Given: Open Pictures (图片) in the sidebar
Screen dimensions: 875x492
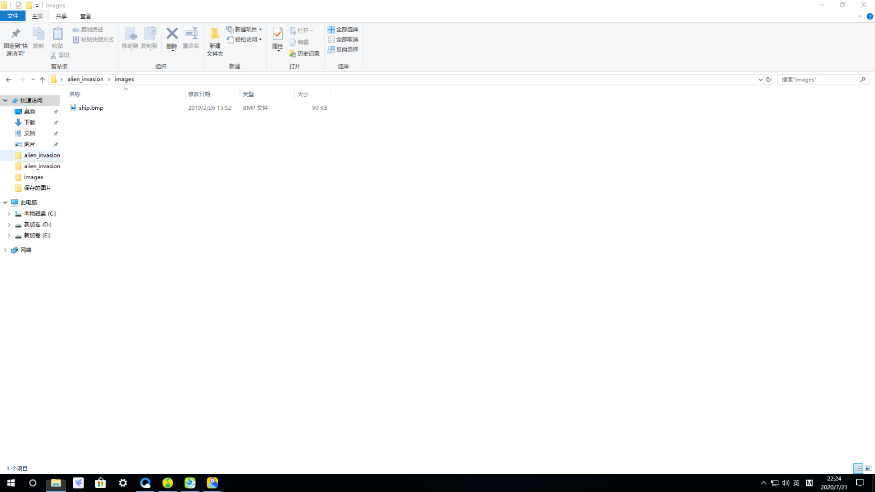Looking at the screenshot, I should 29,144.
